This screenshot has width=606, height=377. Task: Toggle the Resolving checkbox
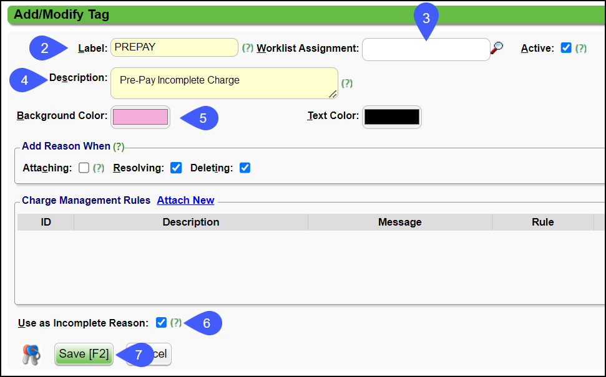(x=176, y=168)
